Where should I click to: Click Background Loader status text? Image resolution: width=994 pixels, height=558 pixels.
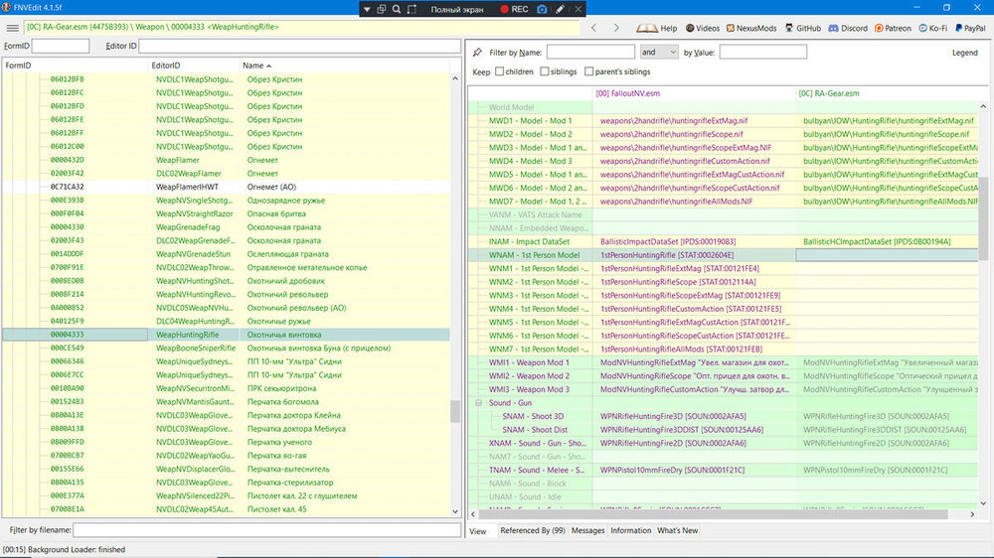[x=64, y=550]
